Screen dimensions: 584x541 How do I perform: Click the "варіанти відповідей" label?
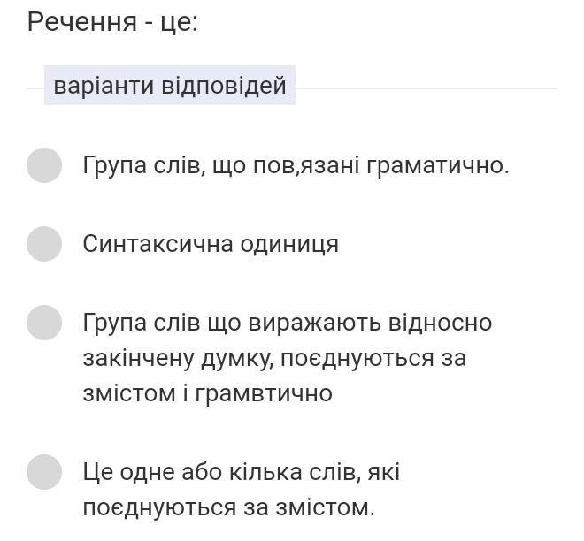170,86
